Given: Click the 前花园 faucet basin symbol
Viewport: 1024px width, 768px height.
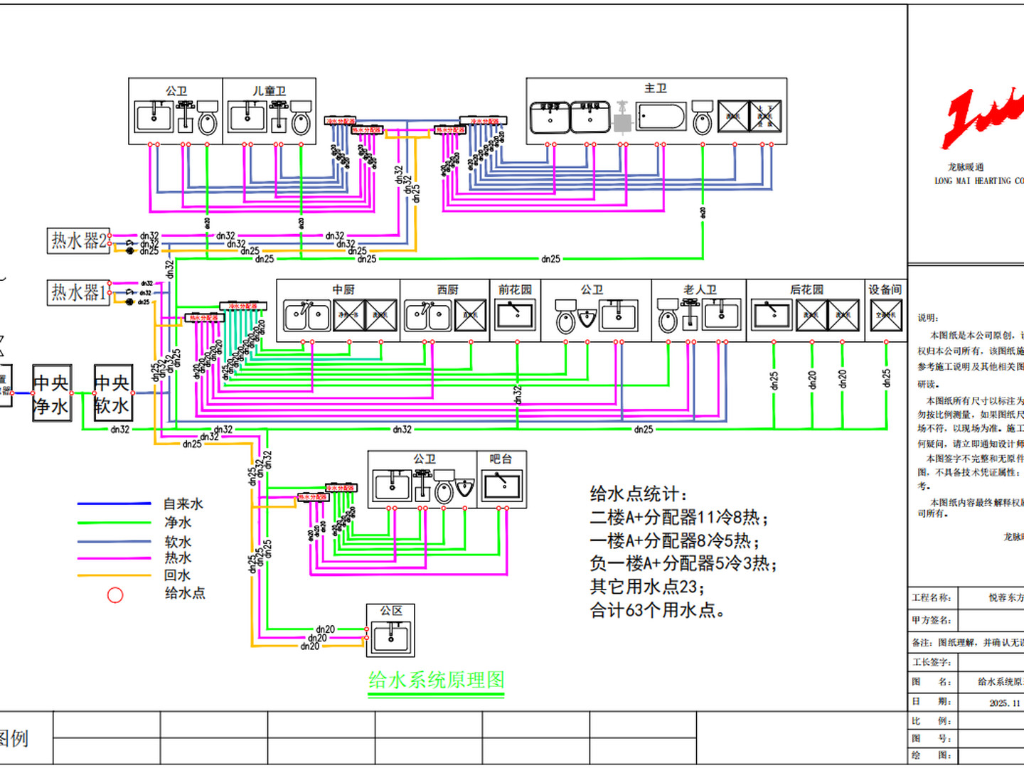Looking at the screenshot, I should (516, 316).
